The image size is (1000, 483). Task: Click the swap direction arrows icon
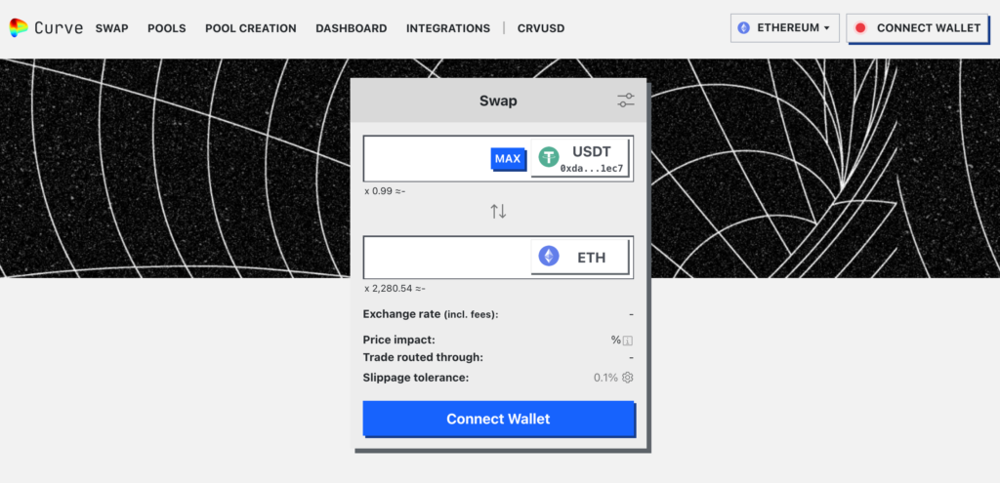point(498,212)
